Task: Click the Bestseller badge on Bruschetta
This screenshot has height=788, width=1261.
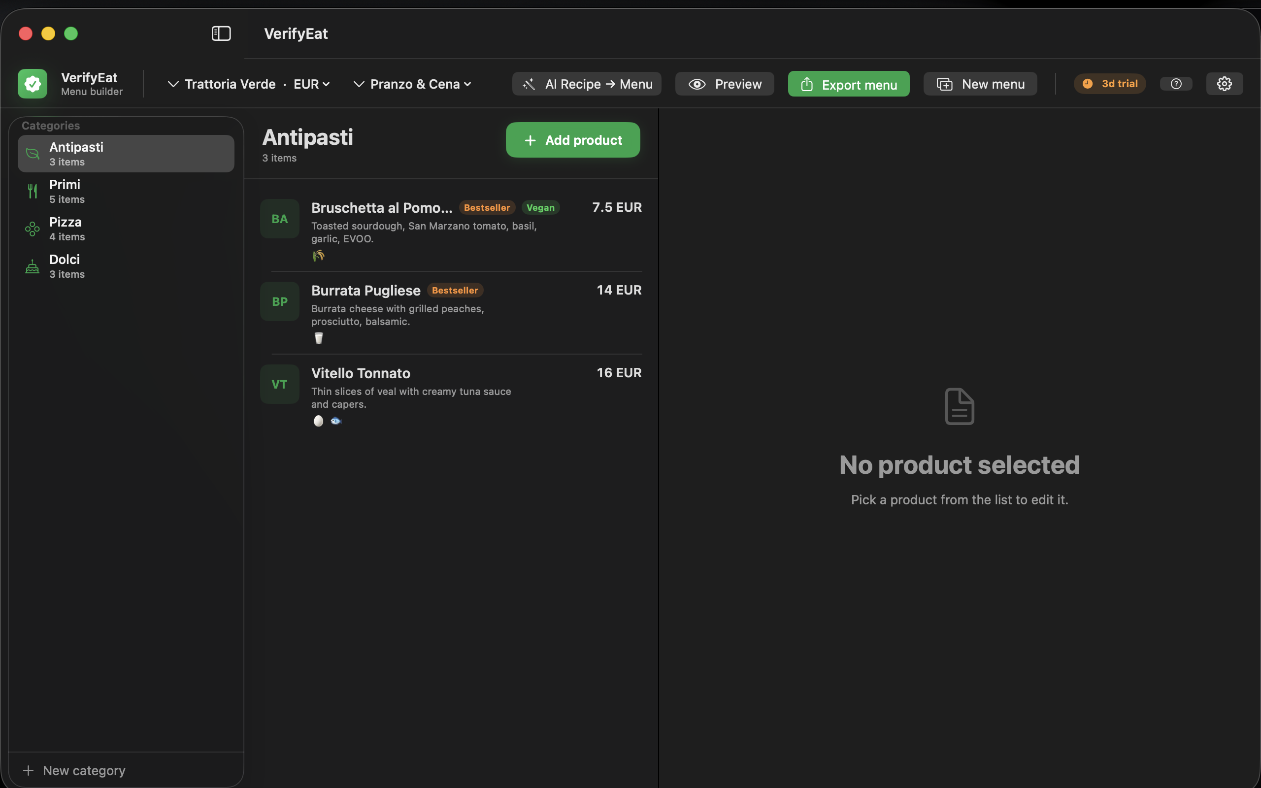Action: [487, 207]
